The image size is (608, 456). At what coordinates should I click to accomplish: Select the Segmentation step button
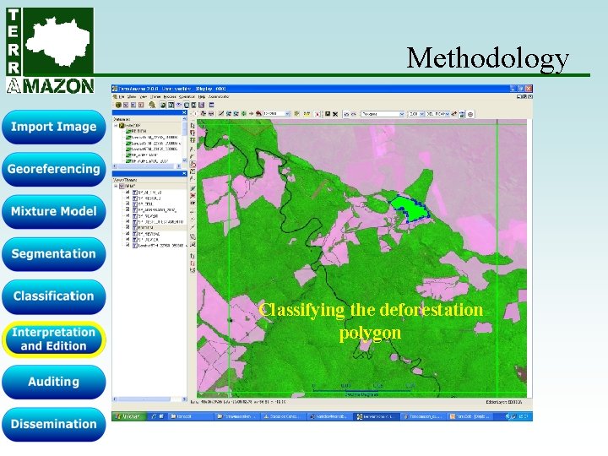(53, 254)
